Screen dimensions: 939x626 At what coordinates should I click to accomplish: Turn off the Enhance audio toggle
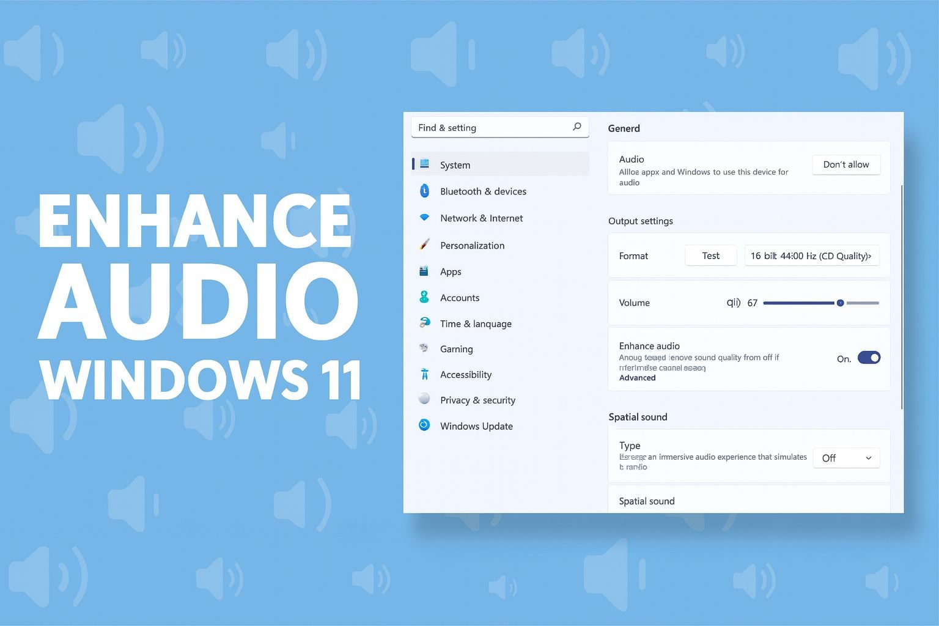[869, 358]
